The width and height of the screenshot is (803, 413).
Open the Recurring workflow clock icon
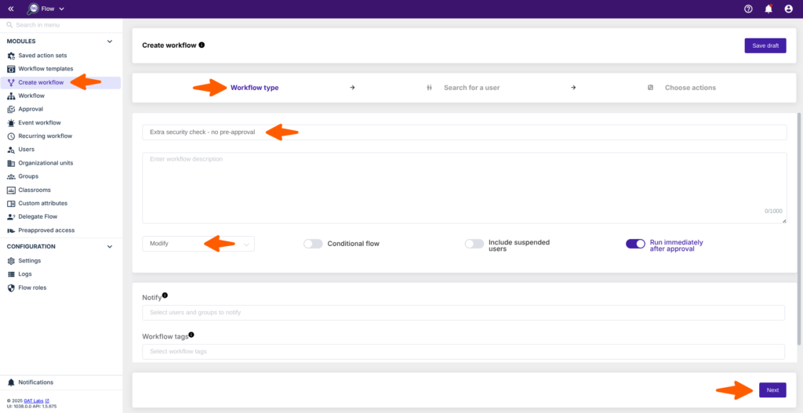pos(11,136)
